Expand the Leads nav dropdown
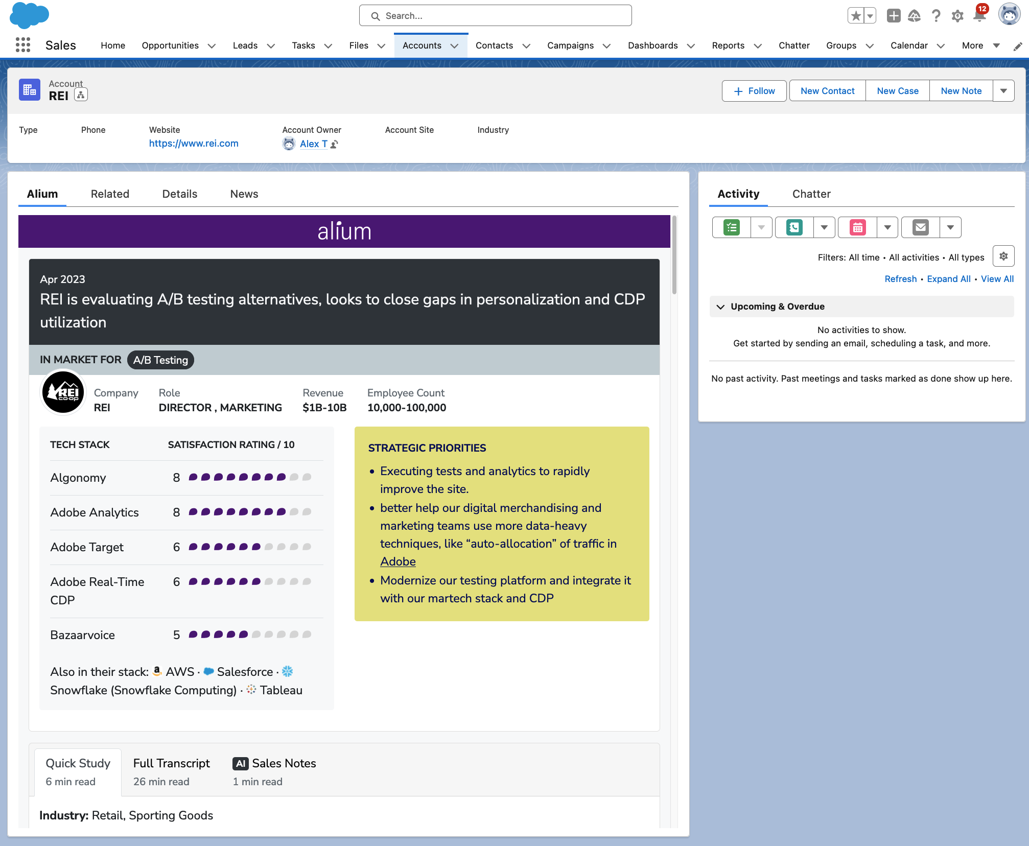1029x846 pixels. point(271,46)
